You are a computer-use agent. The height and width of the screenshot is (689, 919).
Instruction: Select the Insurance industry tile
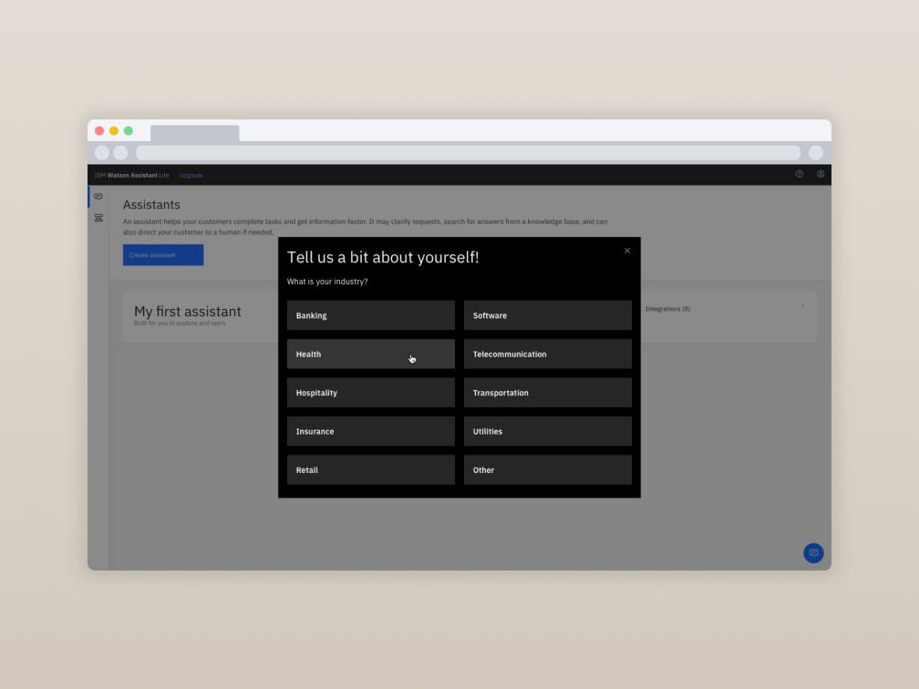click(x=370, y=432)
